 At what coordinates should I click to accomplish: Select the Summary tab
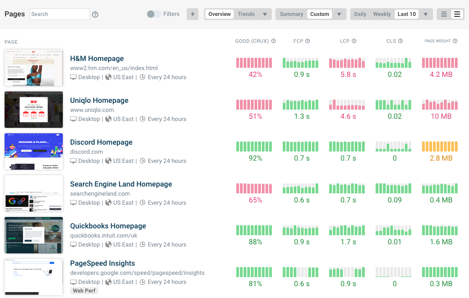coord(291,14)
